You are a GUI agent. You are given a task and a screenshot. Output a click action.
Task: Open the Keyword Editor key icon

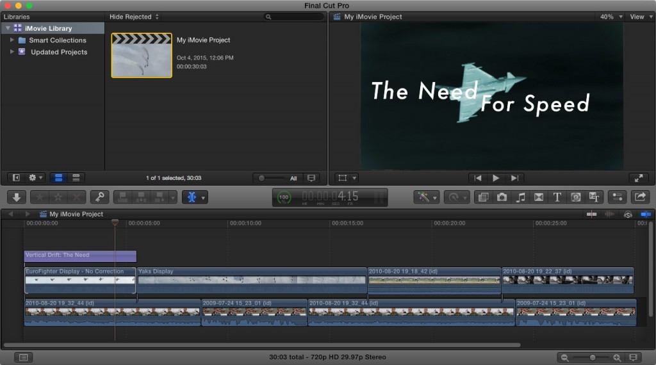click(99, 197)
